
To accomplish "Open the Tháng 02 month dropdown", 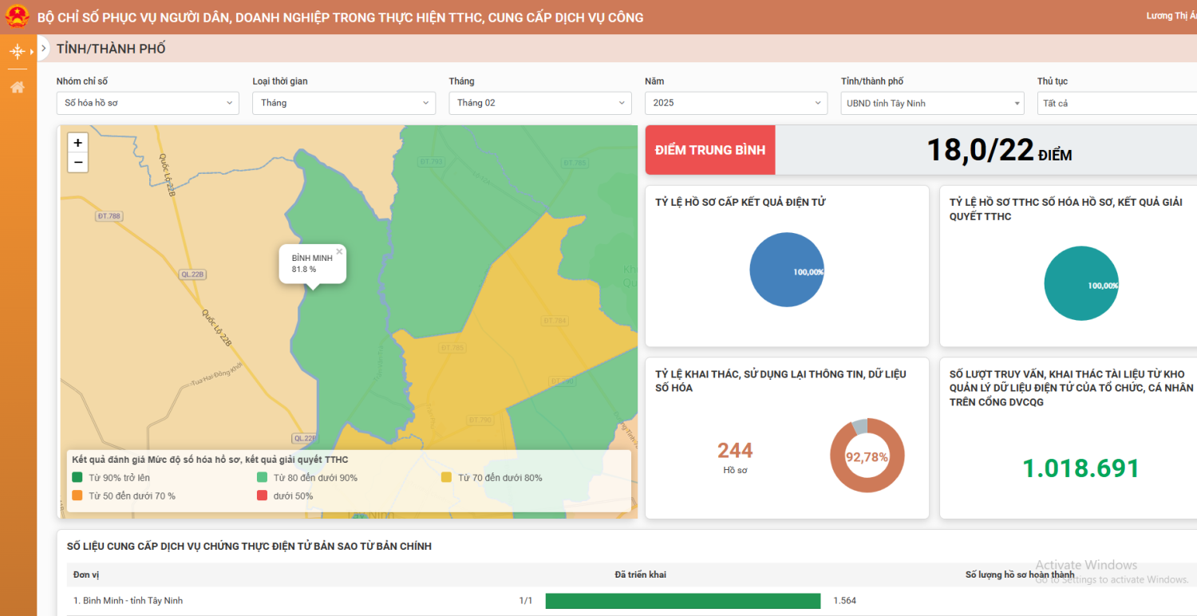I will [540, 103].
